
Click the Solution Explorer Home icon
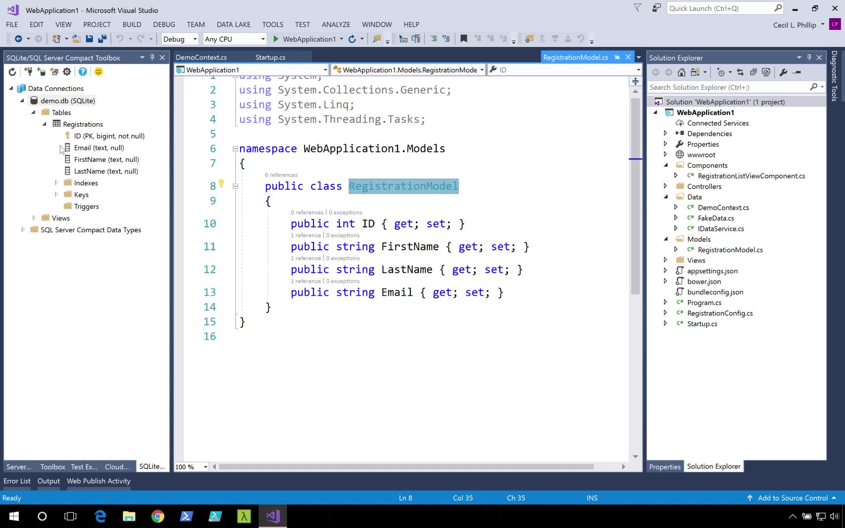pyautogui.click(x=681, y=72)
